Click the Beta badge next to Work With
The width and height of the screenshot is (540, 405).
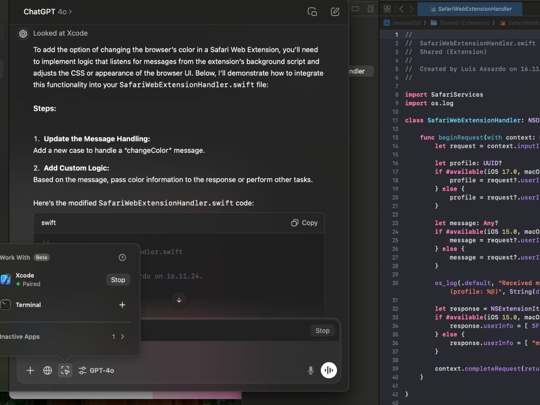pyautogui.click(x=42, y=258)
